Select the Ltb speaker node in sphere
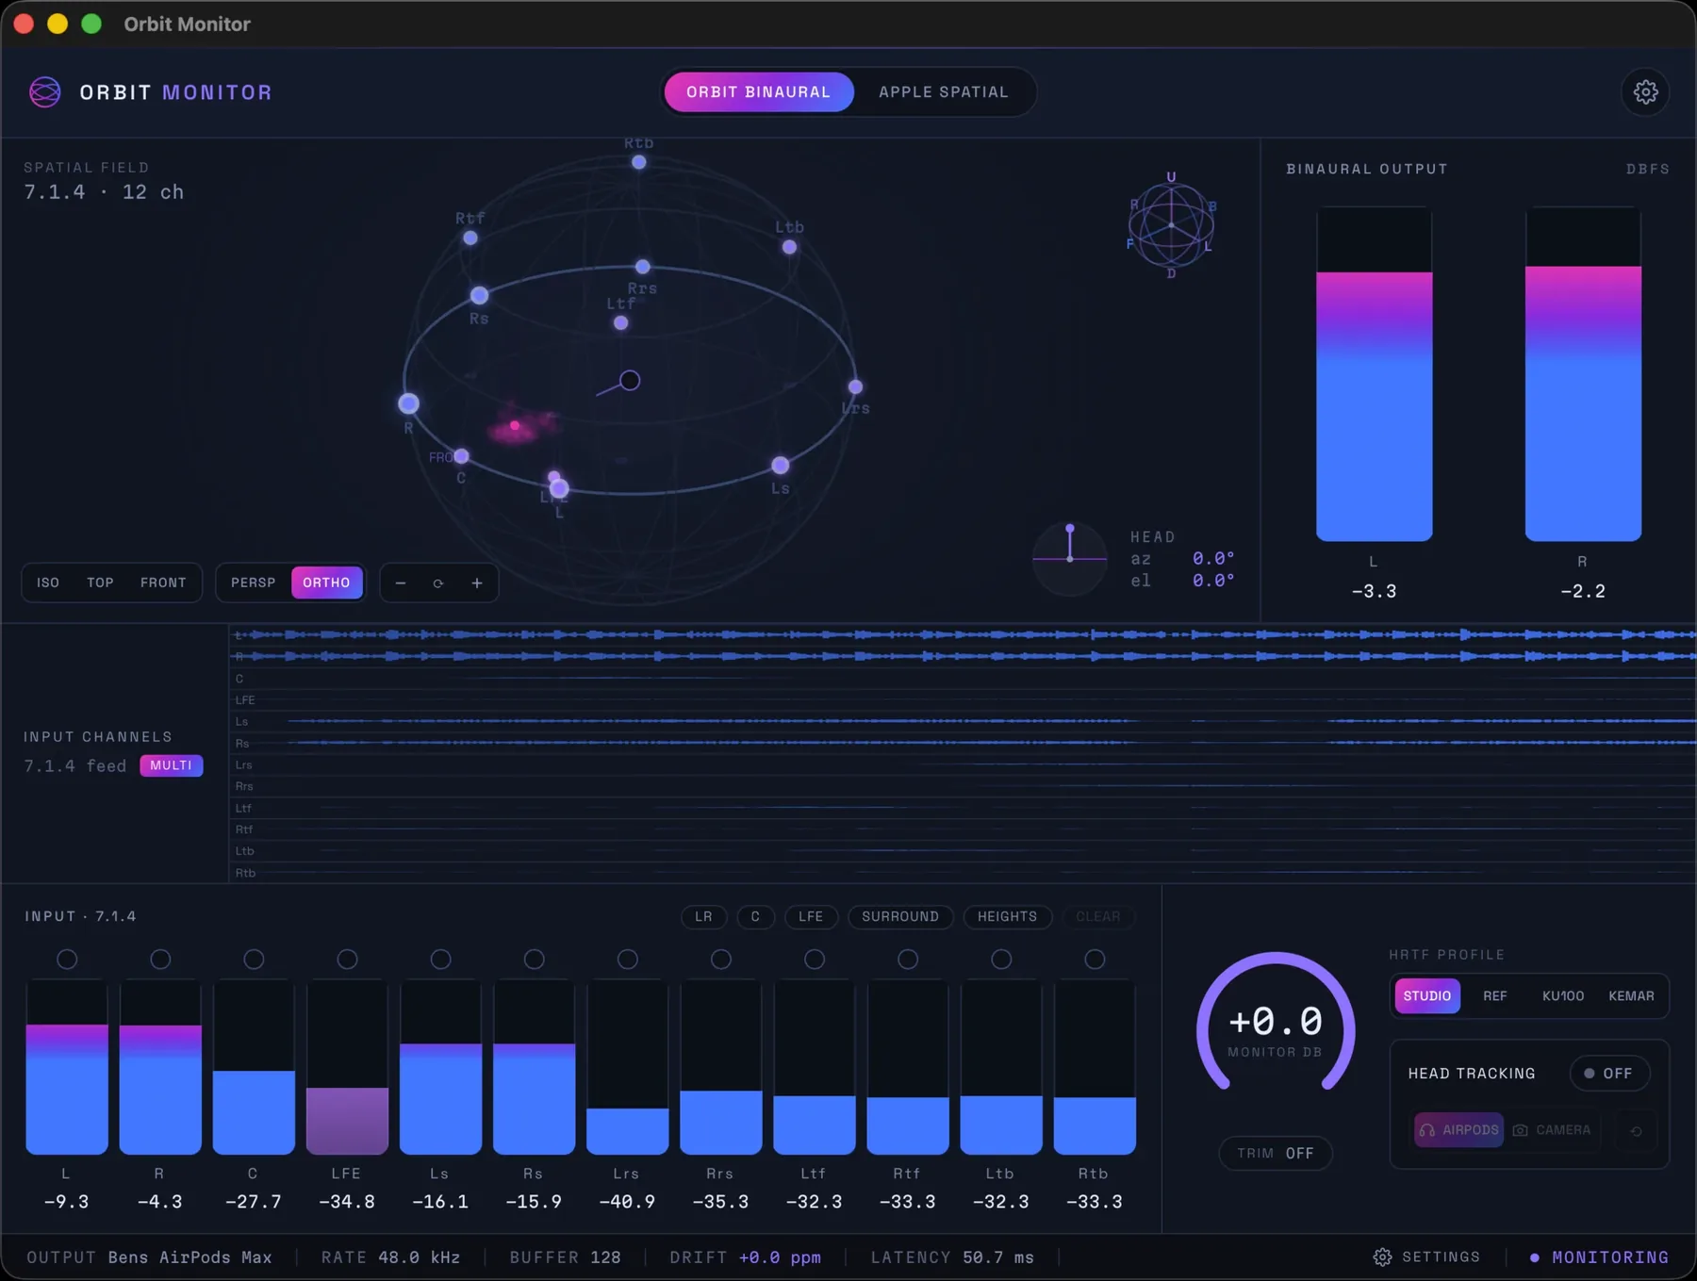1697x1281 pixels. (x=789, y=247)
